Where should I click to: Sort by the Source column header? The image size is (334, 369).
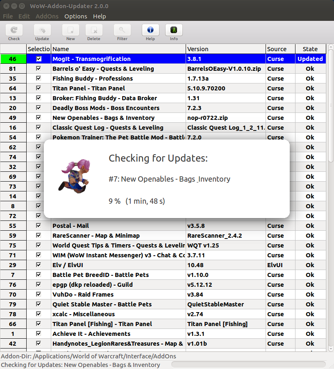[x=280, y=49]
